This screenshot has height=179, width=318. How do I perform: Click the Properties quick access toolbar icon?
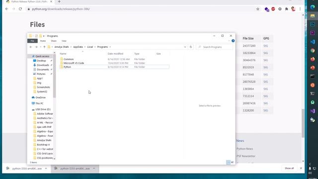coord(36,36)
